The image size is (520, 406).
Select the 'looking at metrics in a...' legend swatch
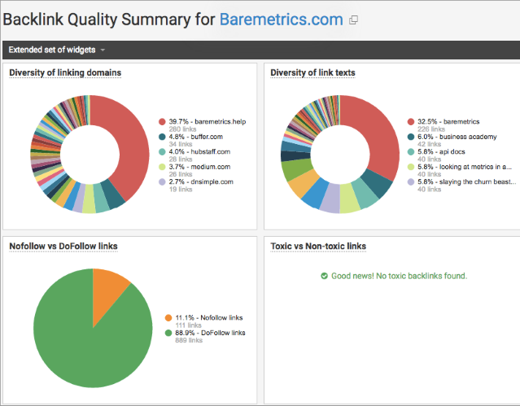pyautogui.click(x=411, y=167)
